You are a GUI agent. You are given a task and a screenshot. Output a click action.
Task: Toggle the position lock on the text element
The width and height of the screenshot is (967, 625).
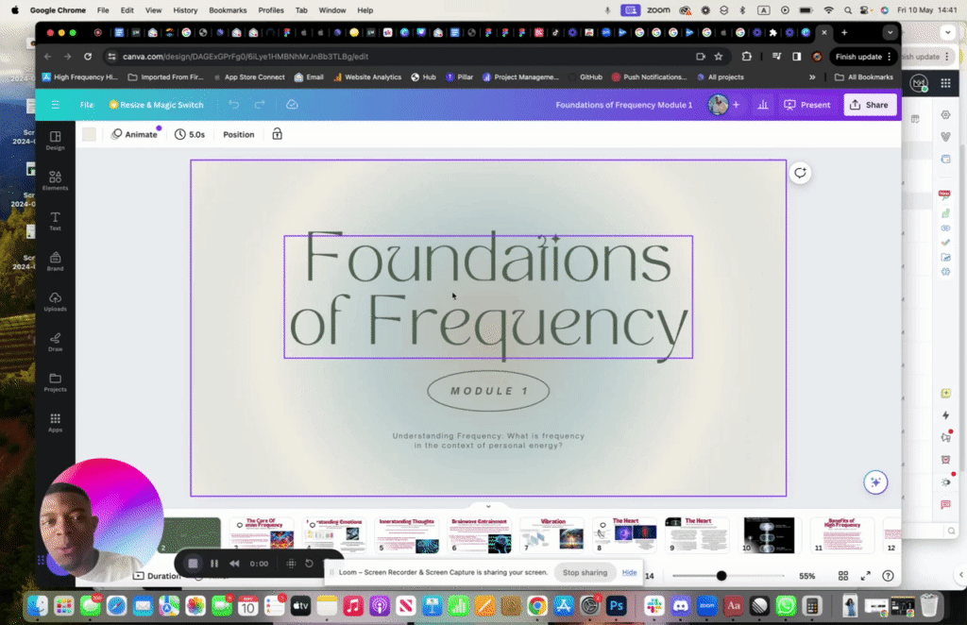coord(279,134)
